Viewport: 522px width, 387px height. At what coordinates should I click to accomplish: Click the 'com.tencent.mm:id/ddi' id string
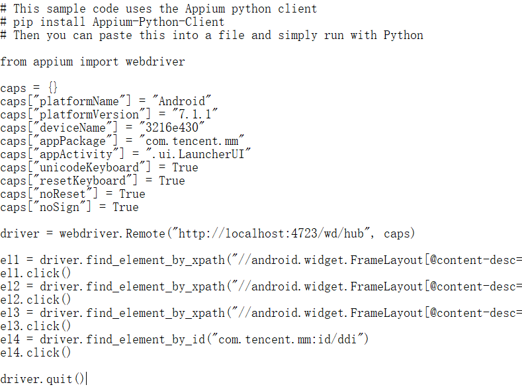tap(288, 339)
